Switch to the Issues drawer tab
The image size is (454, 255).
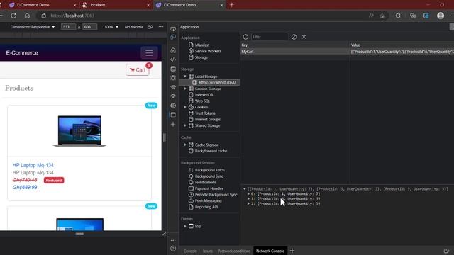(207, 251)
